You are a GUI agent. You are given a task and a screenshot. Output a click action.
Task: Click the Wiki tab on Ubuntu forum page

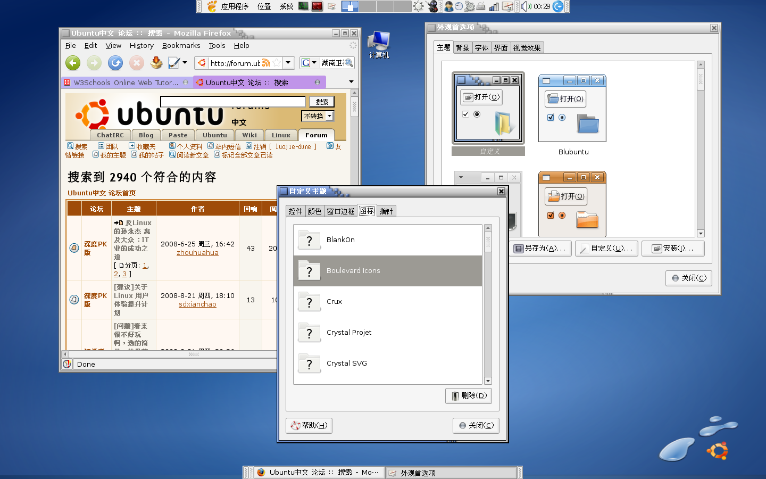[x=249, y=135]
